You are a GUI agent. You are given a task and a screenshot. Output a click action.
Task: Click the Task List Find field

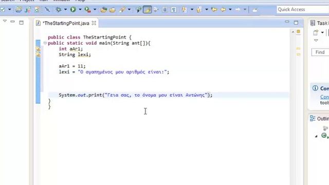click(x=320, y=52)
